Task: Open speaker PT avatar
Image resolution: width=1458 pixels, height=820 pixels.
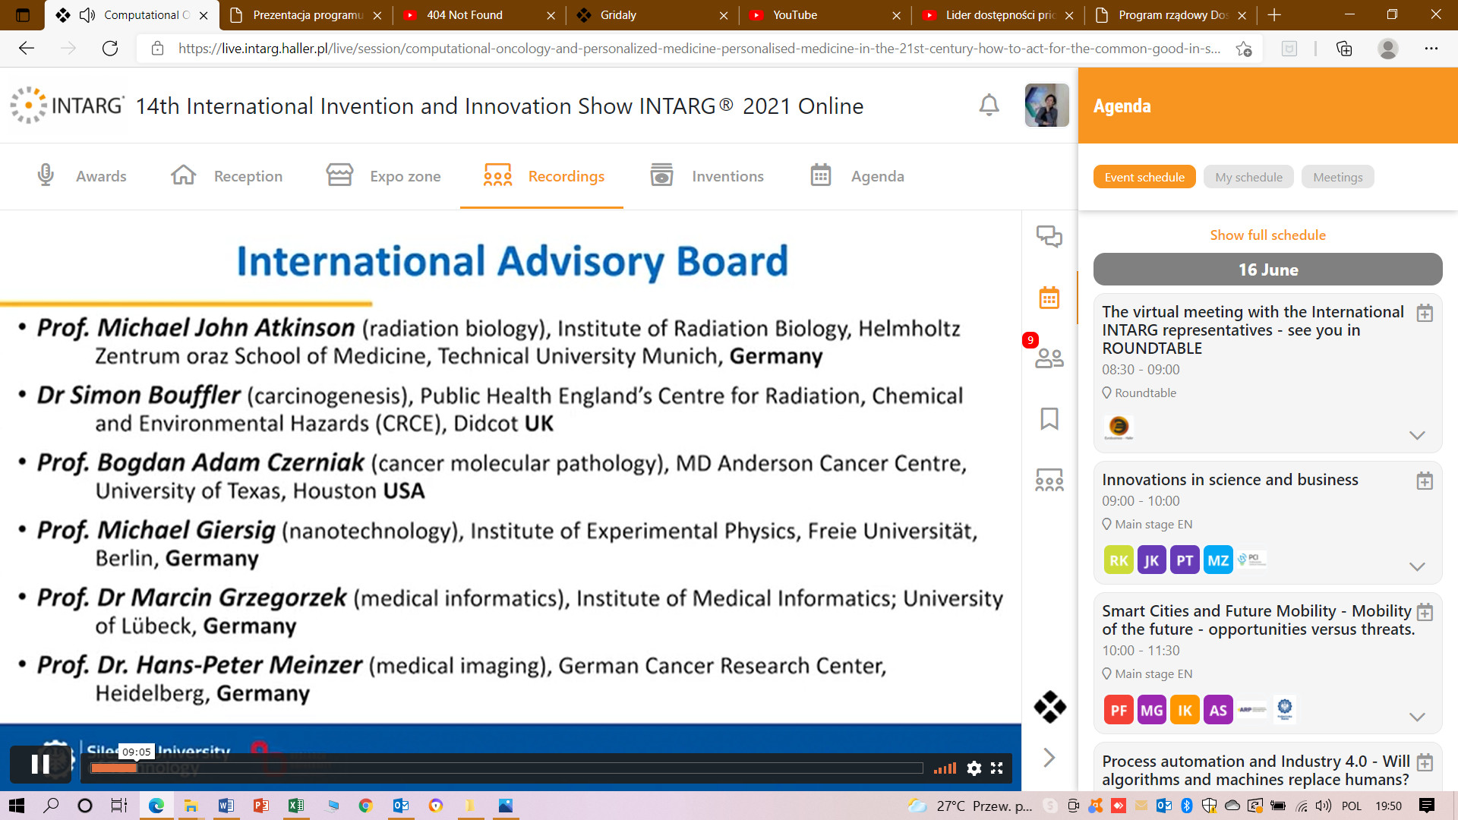Action: (1185, 560)
